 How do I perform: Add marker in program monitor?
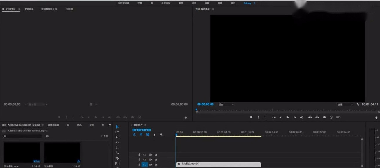[251, 117]
